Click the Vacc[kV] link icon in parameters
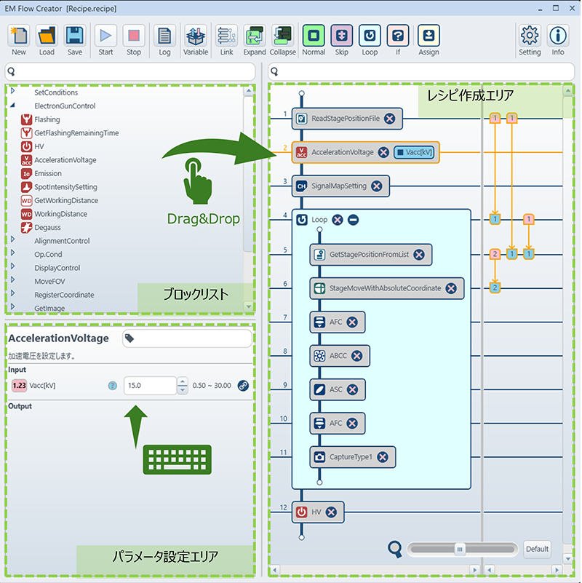 pyautogui.click(x=243, y=386)
